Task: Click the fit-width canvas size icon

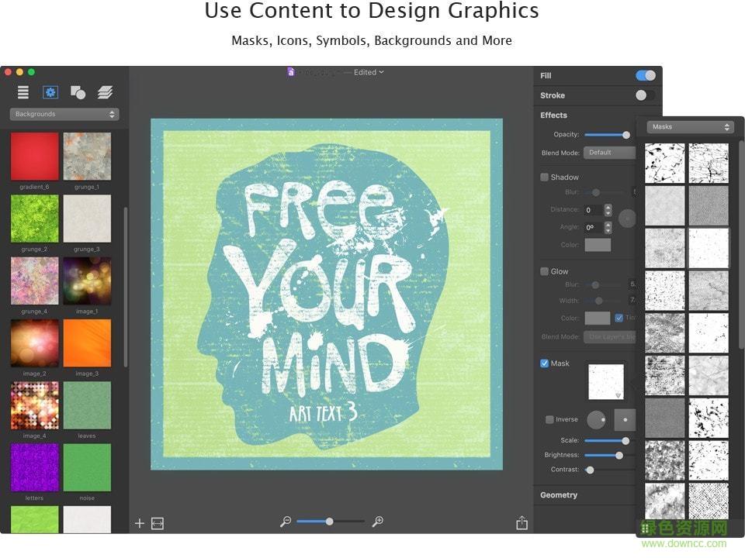Action: (x=158, y=523)
